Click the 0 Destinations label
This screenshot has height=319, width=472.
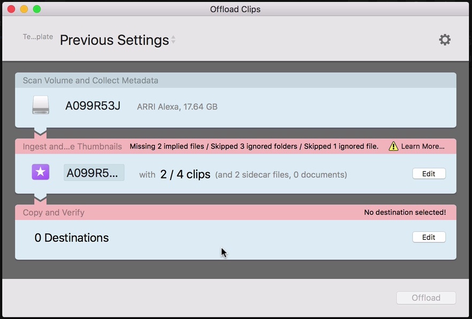tap(72, 238)
